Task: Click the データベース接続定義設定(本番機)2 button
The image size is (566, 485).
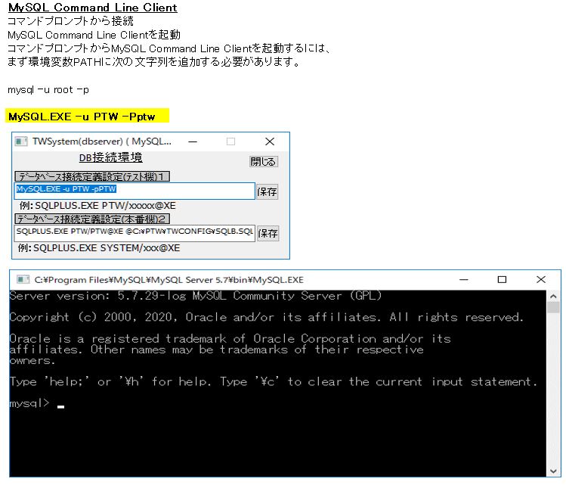Action: (x=92, y=219)
